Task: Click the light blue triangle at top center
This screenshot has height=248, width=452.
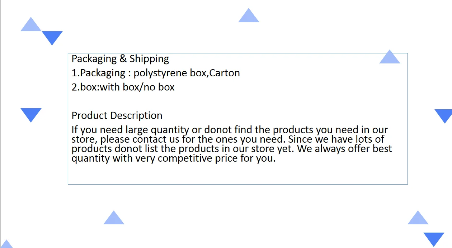Action: pos(249,17)
